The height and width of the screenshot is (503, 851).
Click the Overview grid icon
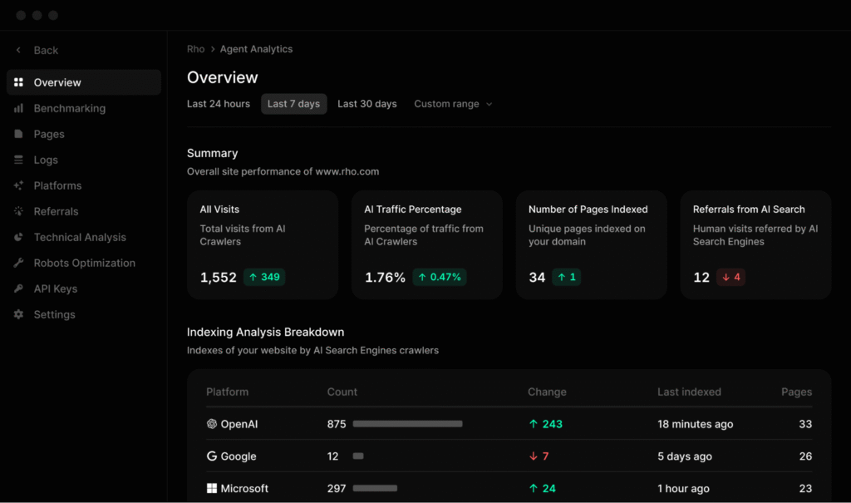(x=18, y=82)
